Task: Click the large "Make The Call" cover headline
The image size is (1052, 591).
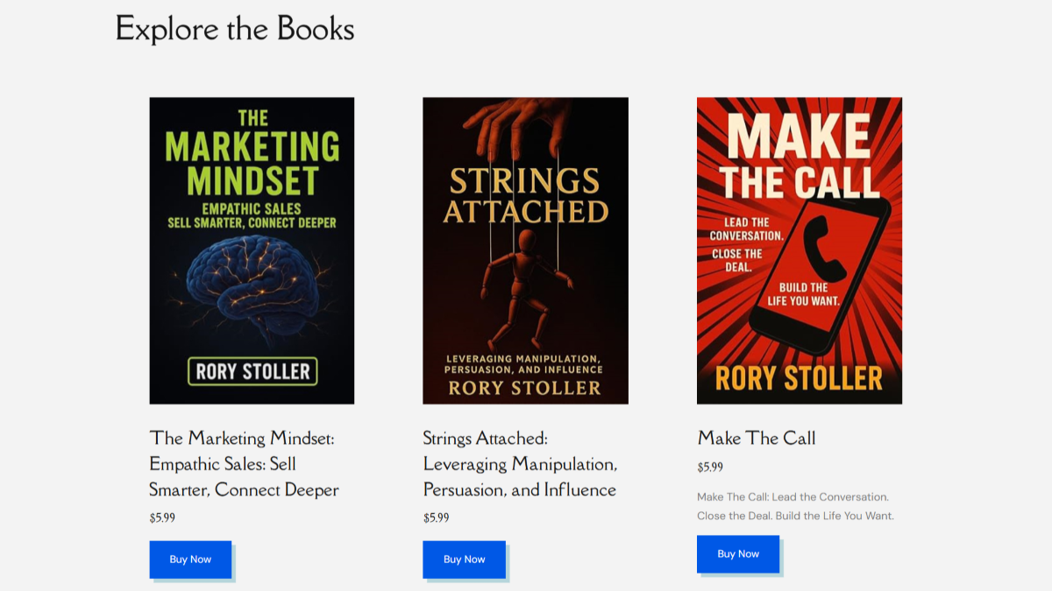Action: pos(799,158)
